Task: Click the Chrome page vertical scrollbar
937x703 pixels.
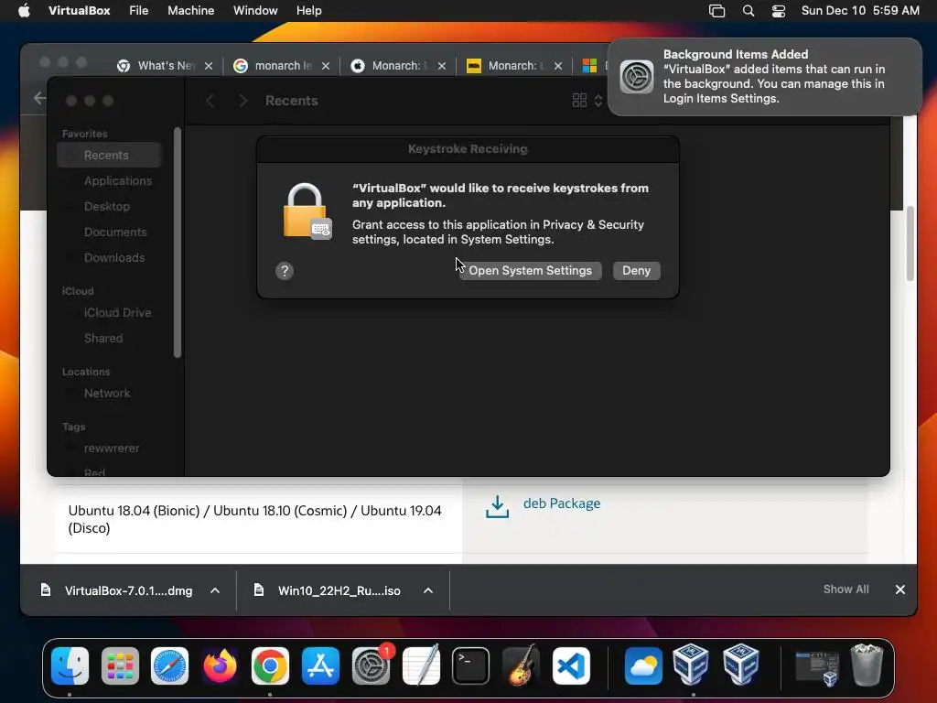Action: click(910, 243)
